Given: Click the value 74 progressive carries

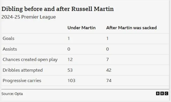Looking at the screenshot, I should click(x=109, y=81).
